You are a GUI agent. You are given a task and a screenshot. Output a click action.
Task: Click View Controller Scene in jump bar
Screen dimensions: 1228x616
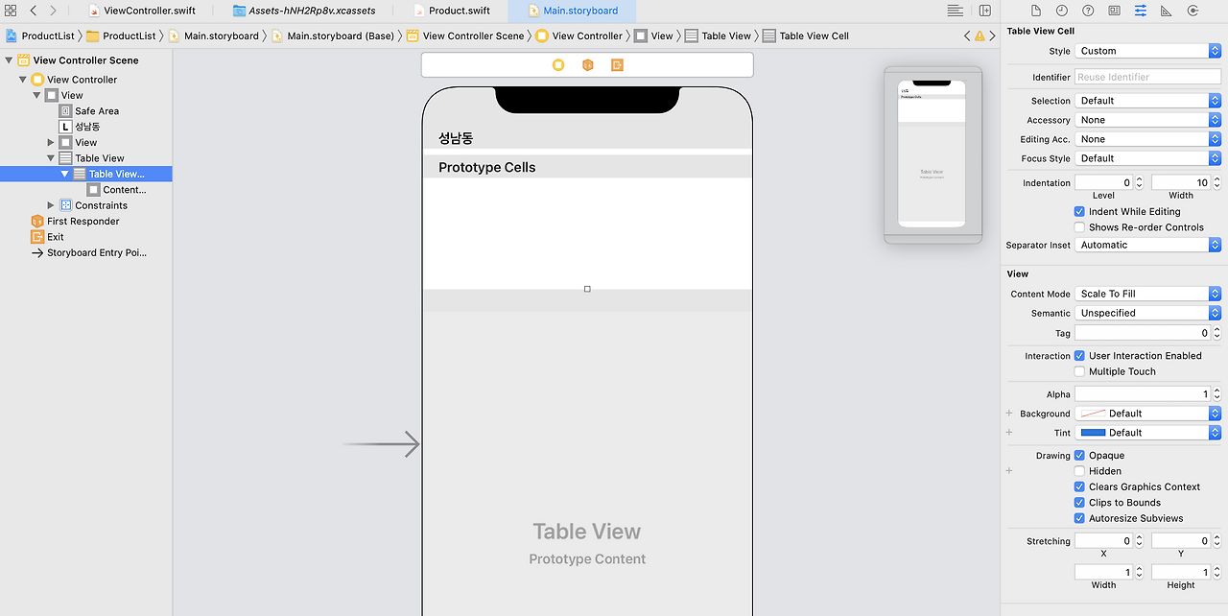click(465, 36)
